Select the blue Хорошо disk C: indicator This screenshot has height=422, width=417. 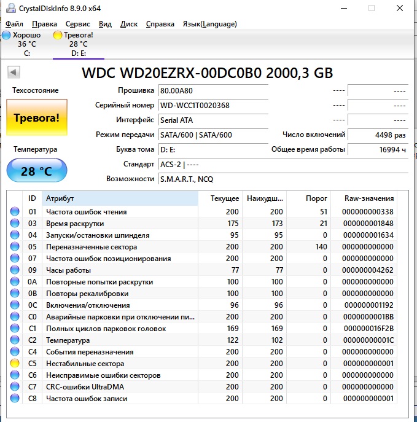click(22, 44)
